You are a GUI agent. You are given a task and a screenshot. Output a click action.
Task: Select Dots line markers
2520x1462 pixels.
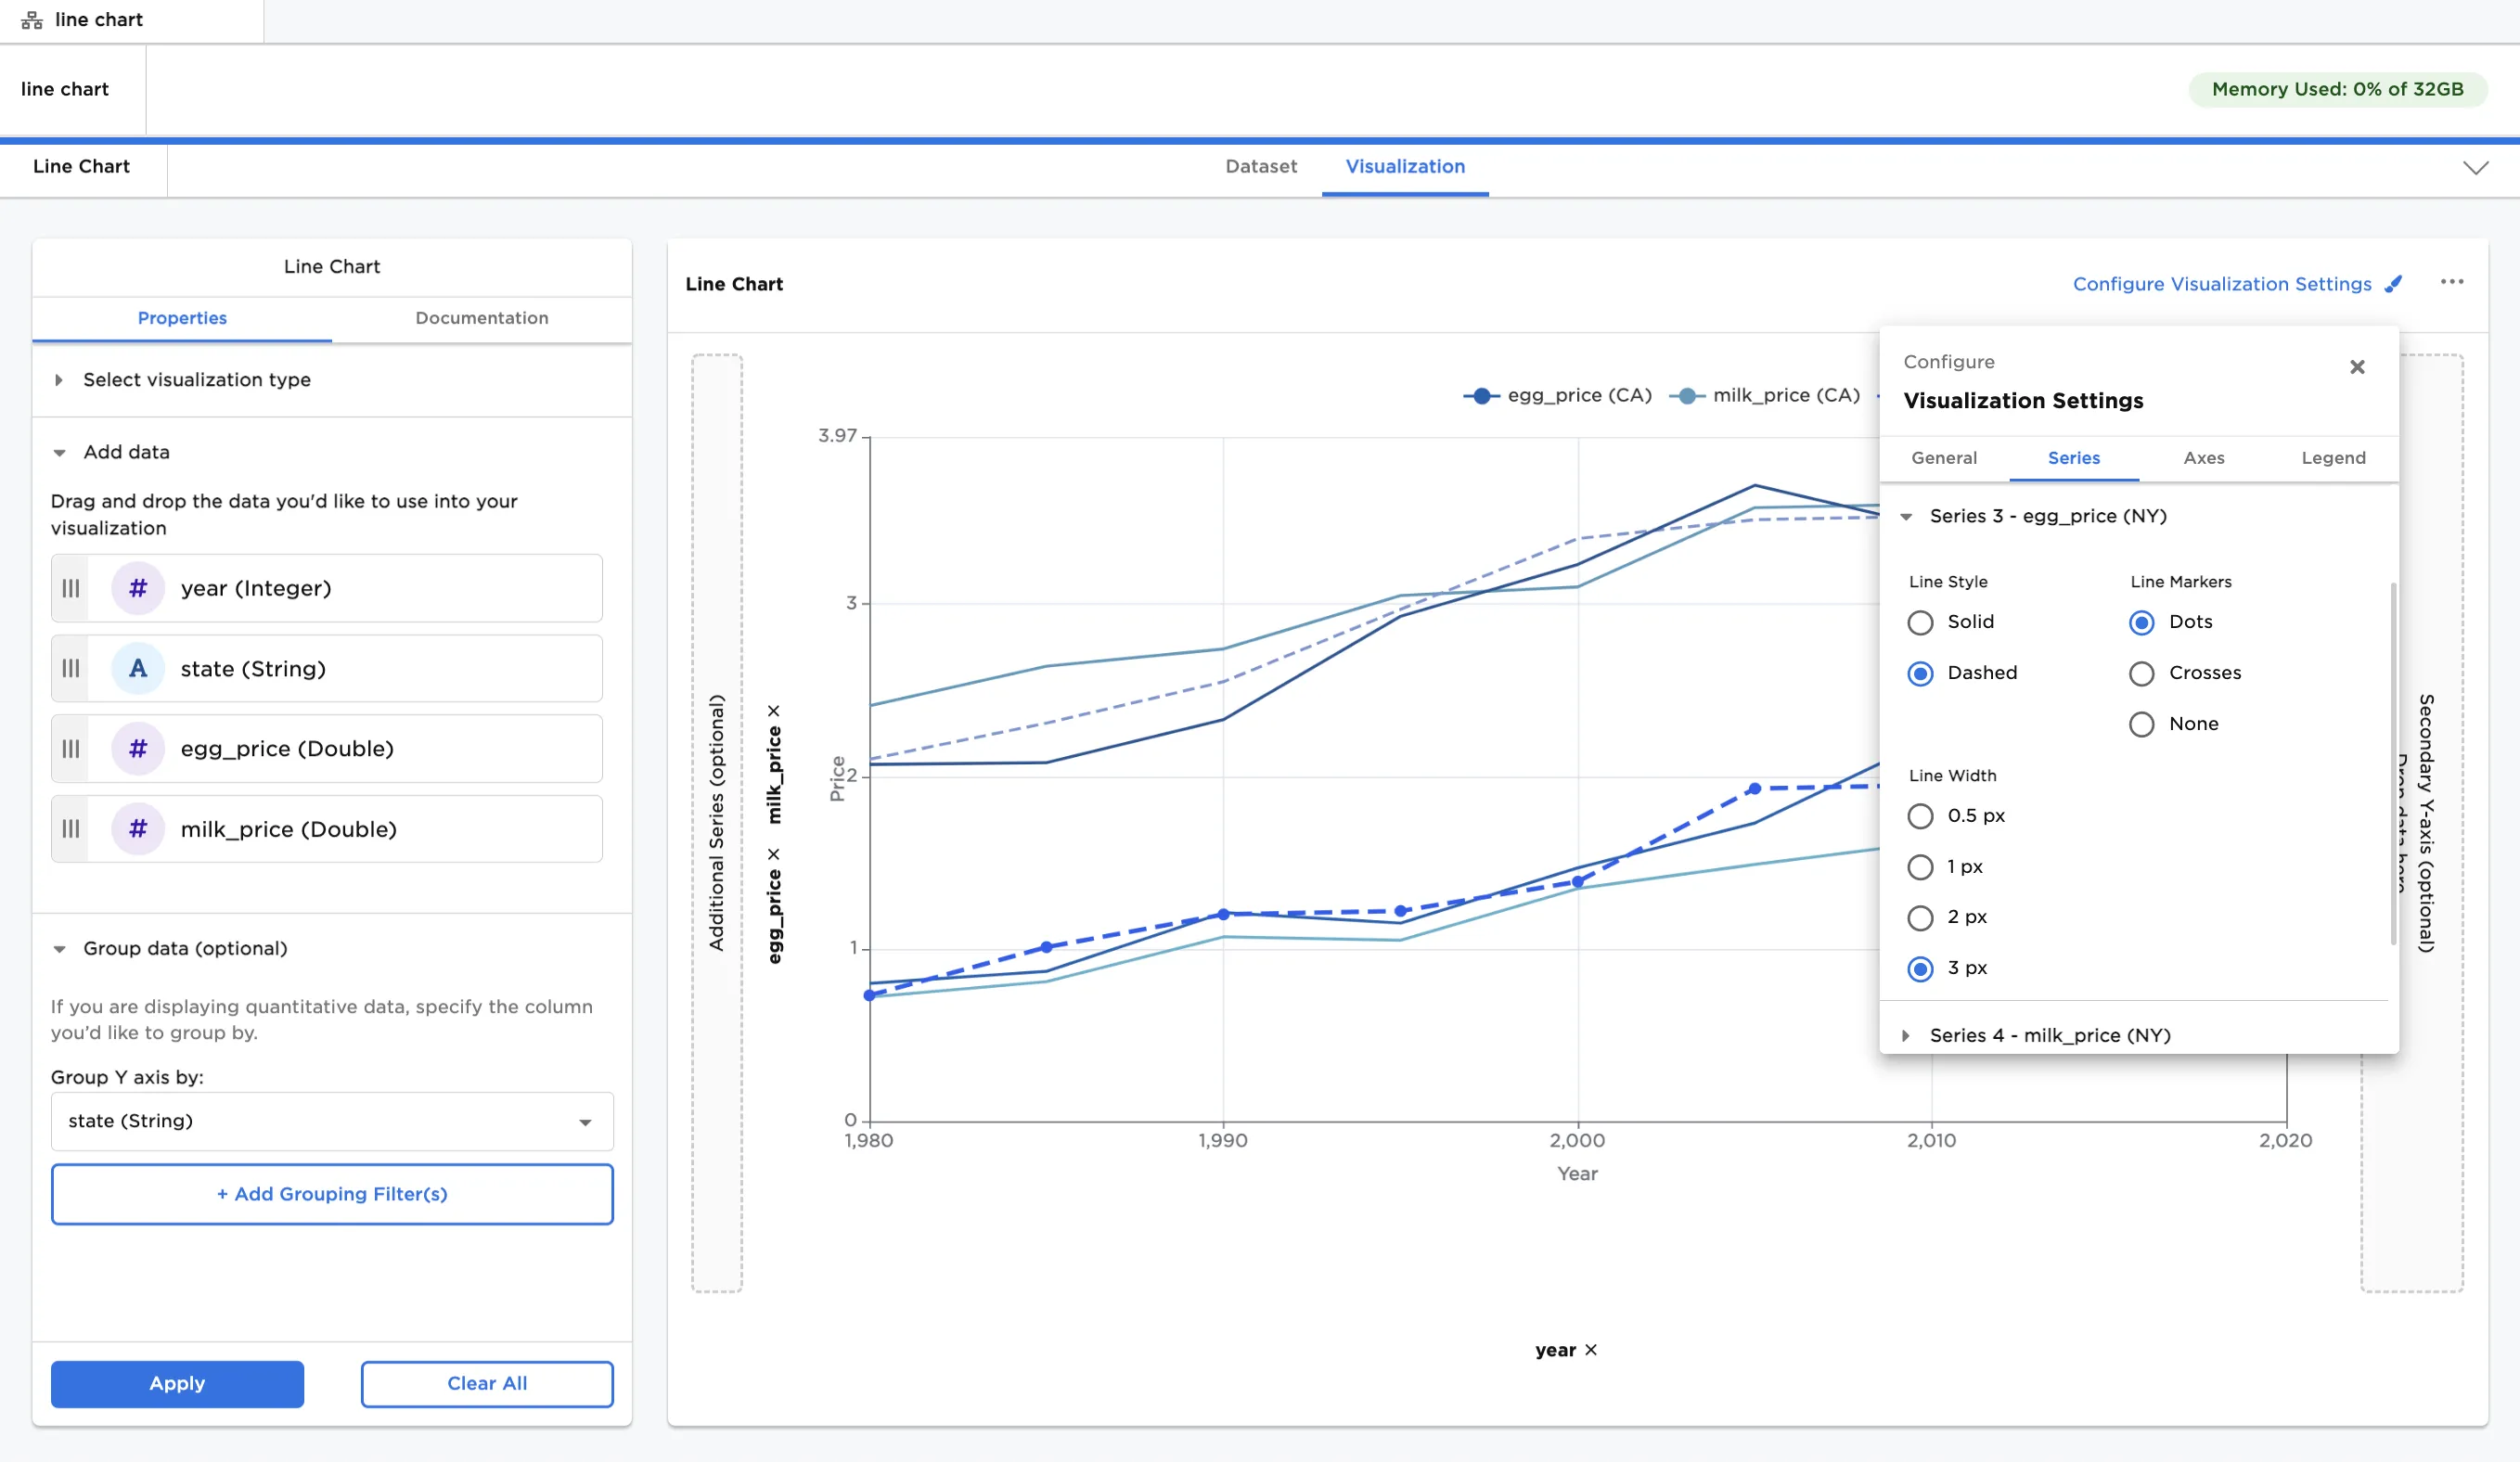2141,623
